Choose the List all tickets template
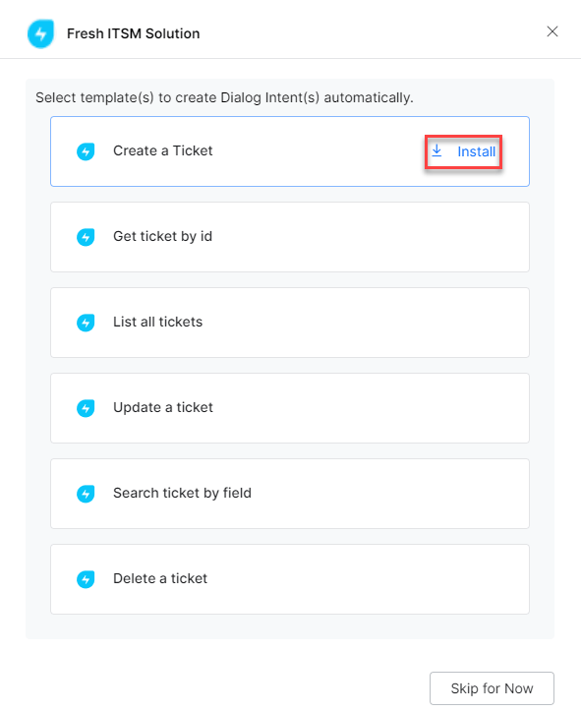This screenshot has height=712, width=581. click(x=290, y=323)
